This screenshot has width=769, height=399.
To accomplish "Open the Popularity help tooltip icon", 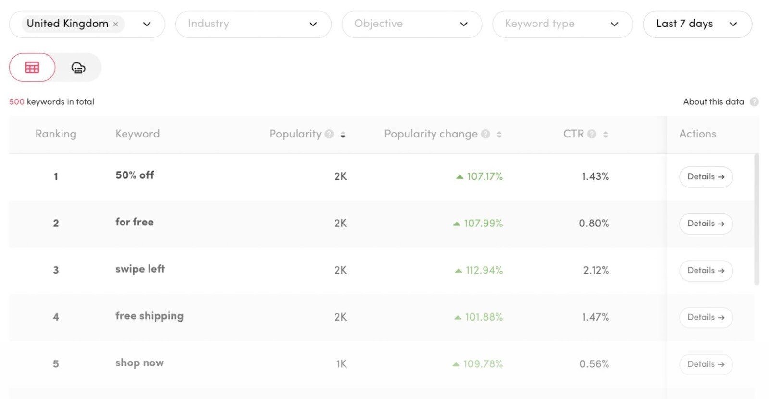I will click(x=329, y=134).
